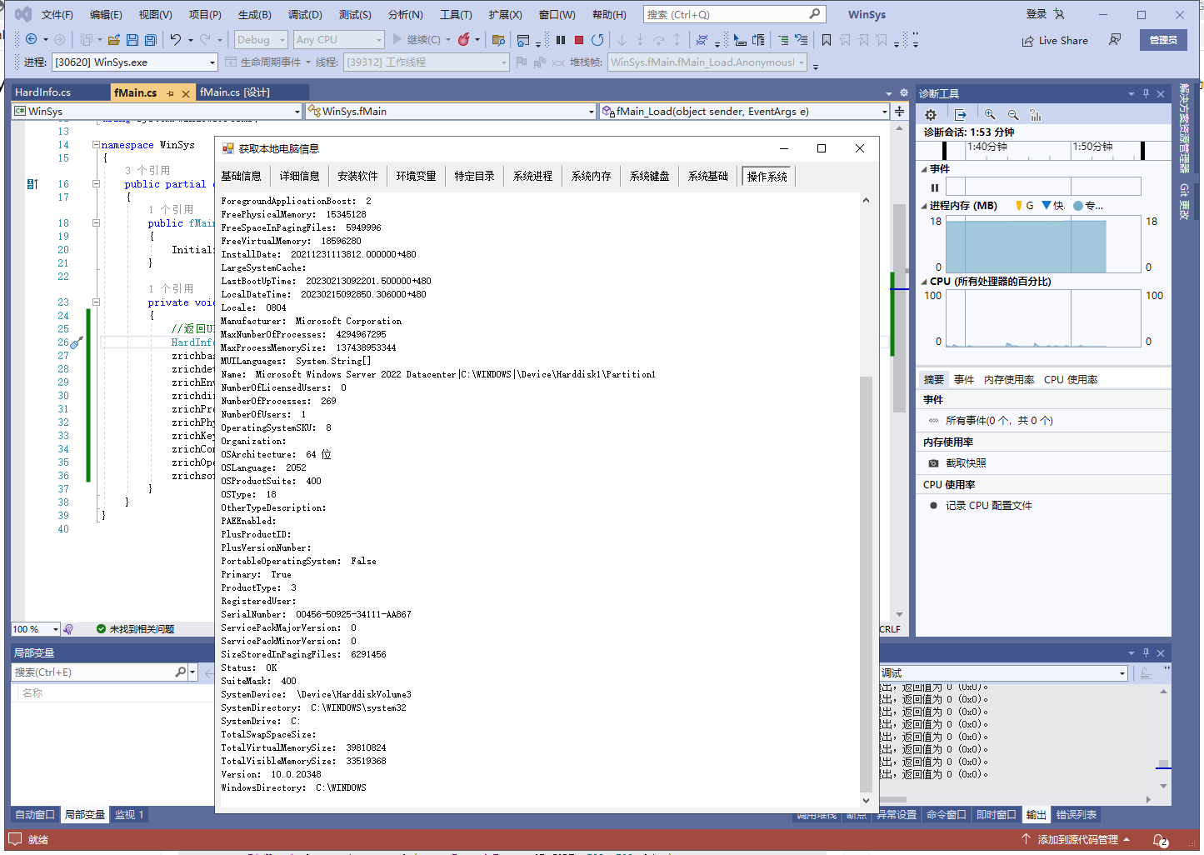Switch to the 系统进程 tab in dialog
The height and width of the screenshot is (855, 1204).
click(532, 176)
